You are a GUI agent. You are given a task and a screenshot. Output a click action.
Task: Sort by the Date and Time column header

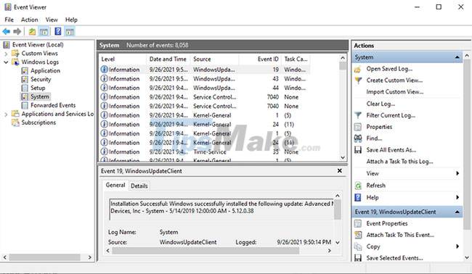click(x=168, y=59)
